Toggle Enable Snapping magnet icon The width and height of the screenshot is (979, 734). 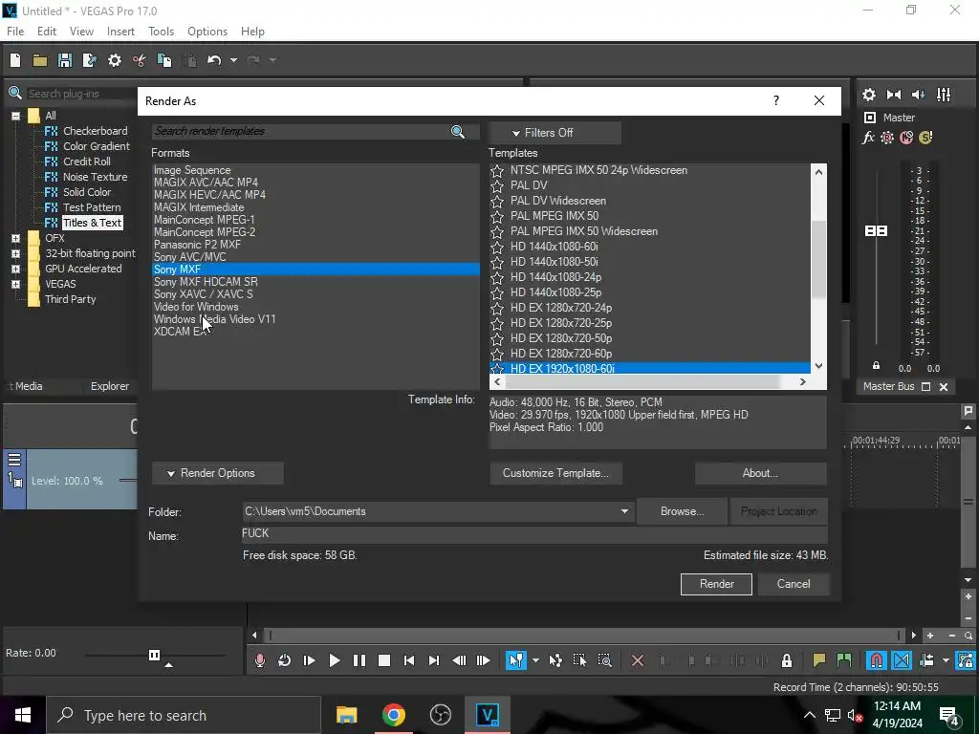tap(877, 660)
